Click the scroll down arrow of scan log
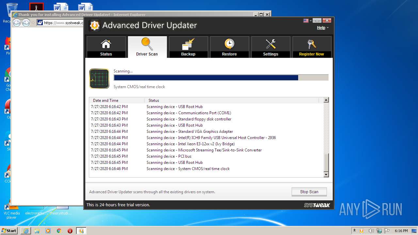Image resolution: width=418 pixels, height=235 pixels. tap(326, 175)
